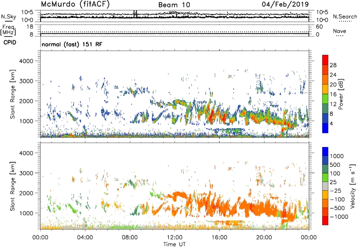The width and height of the screenshot is (357, 247).
Task: Click the date "04/Feb/2019"
Action: click(x=285, y=4)
